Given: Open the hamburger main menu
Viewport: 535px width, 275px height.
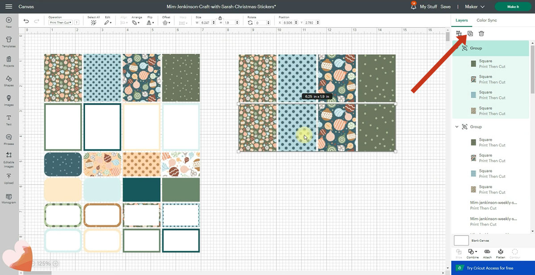Looking at the screenshot, I should [x=8, y=7].
